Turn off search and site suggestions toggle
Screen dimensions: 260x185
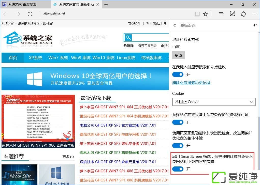tap(178, 74)
